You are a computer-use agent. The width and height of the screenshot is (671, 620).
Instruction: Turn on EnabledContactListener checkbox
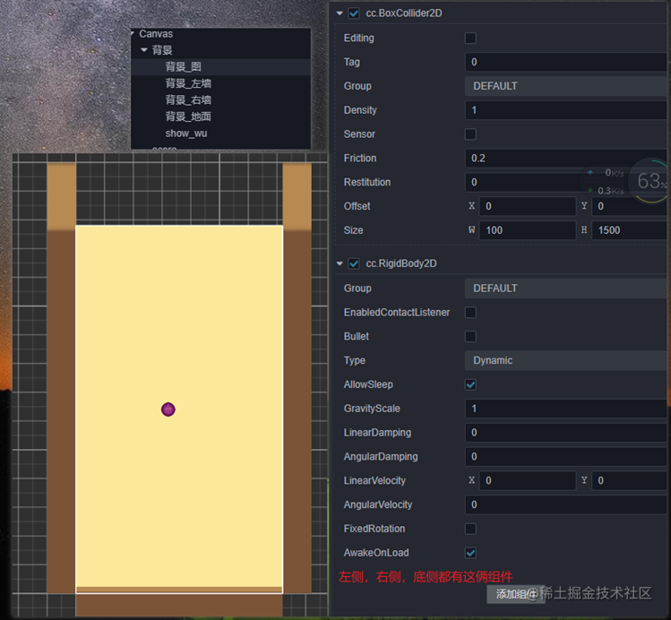click(x=470, y=313)
